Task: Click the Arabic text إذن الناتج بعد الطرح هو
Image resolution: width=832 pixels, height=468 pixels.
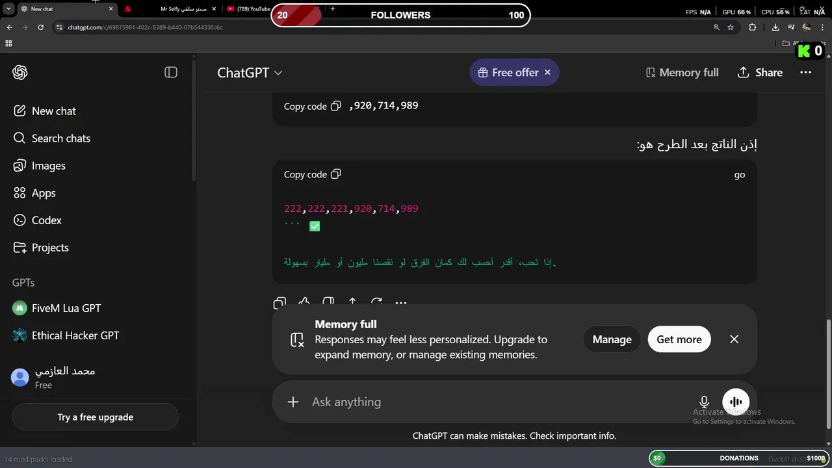Action: 697,144
